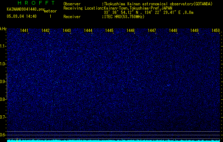
Task: Click time axis label 1447
Action: pyautogui.click(x=152, y=31)
